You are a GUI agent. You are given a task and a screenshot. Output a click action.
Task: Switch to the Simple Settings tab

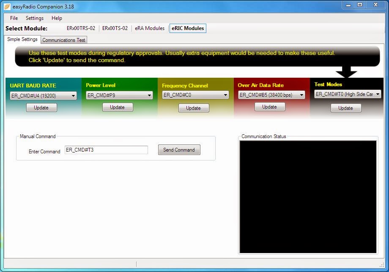point(22,39)
